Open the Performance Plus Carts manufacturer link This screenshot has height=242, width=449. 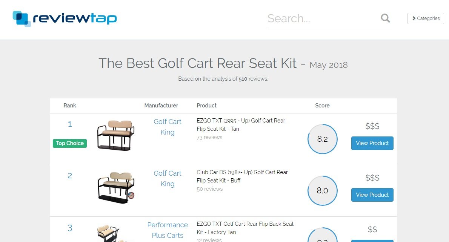[168, 230]
